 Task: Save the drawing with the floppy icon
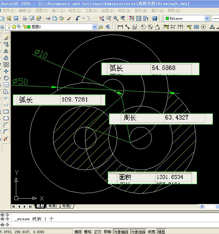point(16,18)
